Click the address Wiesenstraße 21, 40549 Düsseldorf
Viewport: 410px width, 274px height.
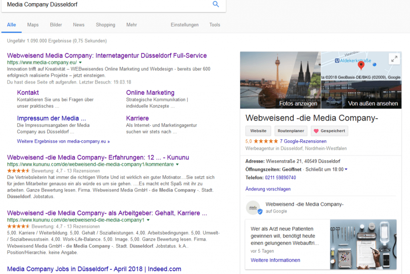click(x=303, y=161)
